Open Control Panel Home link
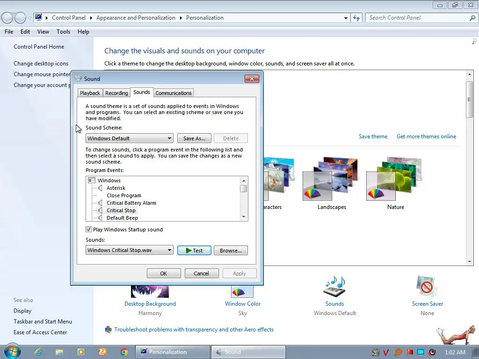 [x=39, y=47]
